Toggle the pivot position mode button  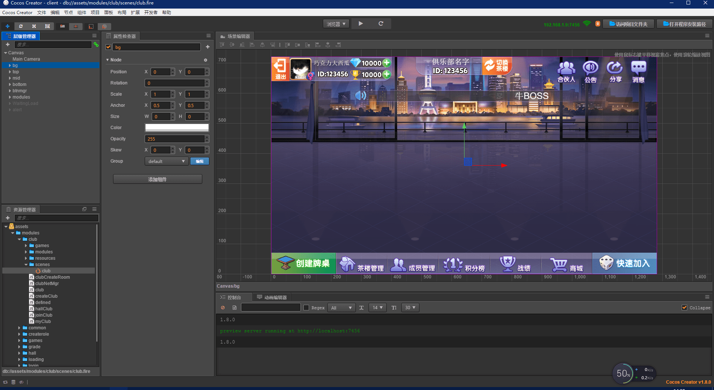62,26
